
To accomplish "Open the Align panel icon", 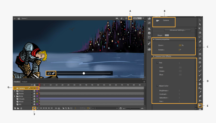I will point(149,29).
